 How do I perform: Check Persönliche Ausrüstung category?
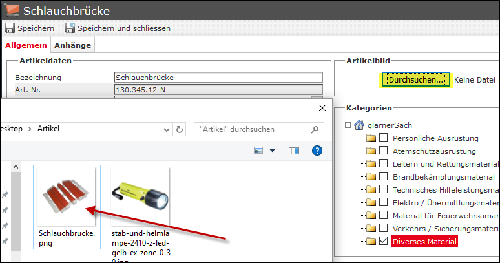pos(383,138)
